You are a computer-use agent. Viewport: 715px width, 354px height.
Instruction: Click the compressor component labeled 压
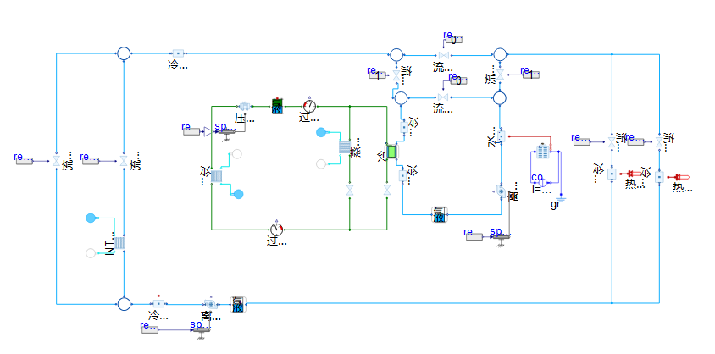pyautogui.click(x=245, y=106)
